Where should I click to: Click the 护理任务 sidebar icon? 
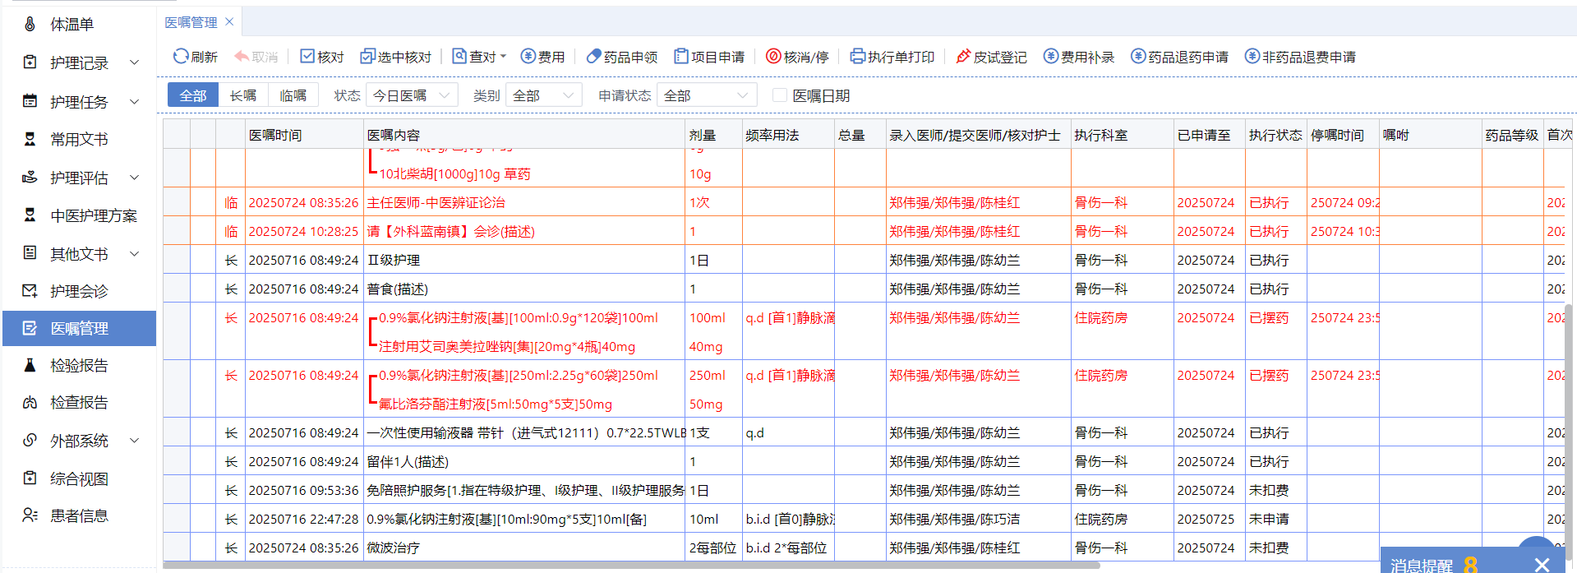click(x=30, y=101)
